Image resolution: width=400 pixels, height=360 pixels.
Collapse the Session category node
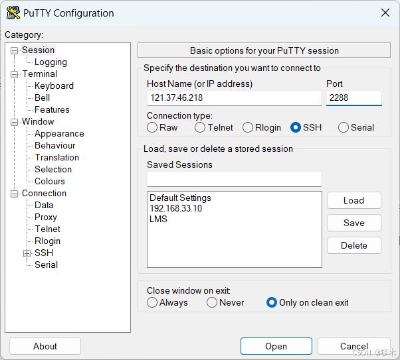[x=15, y=50]
